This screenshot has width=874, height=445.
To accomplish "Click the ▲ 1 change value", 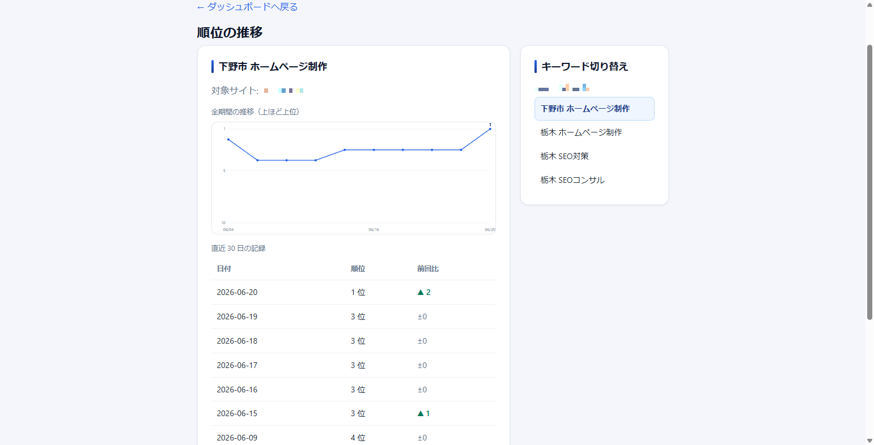I will (424, 414).
